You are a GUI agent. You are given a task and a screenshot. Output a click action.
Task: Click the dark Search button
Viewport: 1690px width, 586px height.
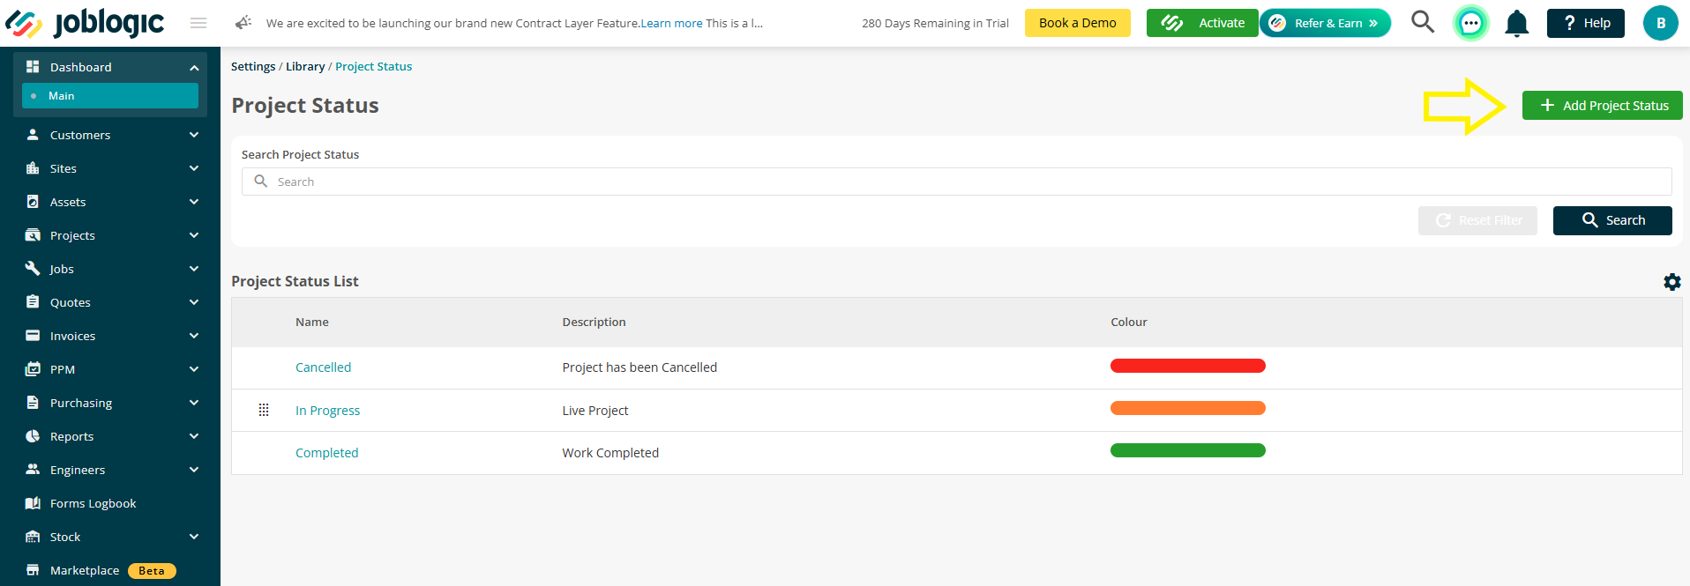point(1612,220)
